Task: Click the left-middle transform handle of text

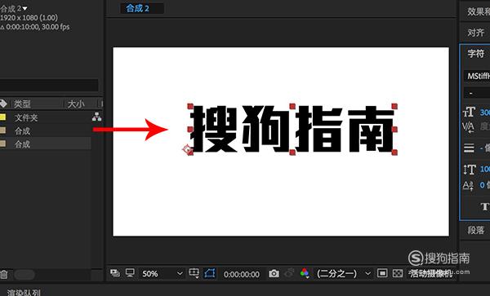Action: 190,129
